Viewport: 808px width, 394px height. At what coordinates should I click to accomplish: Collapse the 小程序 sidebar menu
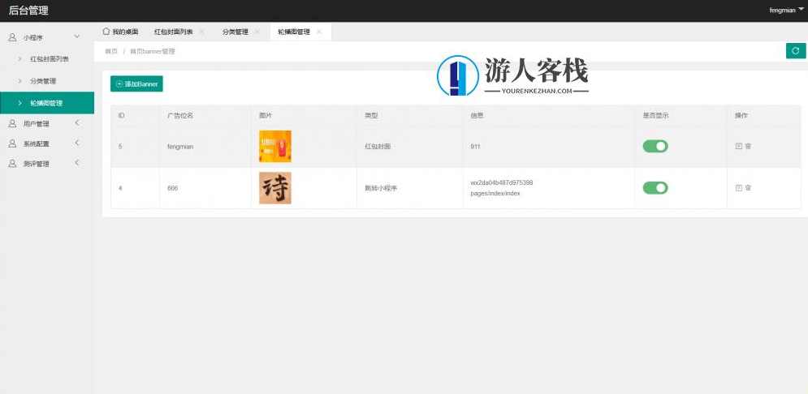coord(47,37)
